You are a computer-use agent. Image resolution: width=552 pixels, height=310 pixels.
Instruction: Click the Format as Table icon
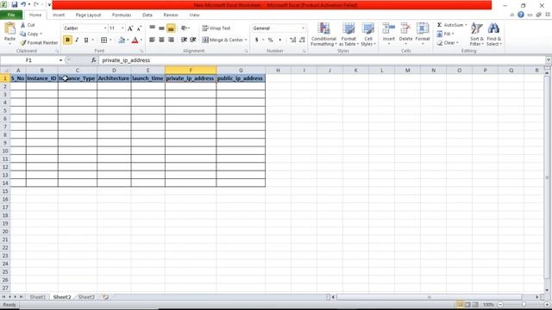pyautogui.click(x=348, y=28)
